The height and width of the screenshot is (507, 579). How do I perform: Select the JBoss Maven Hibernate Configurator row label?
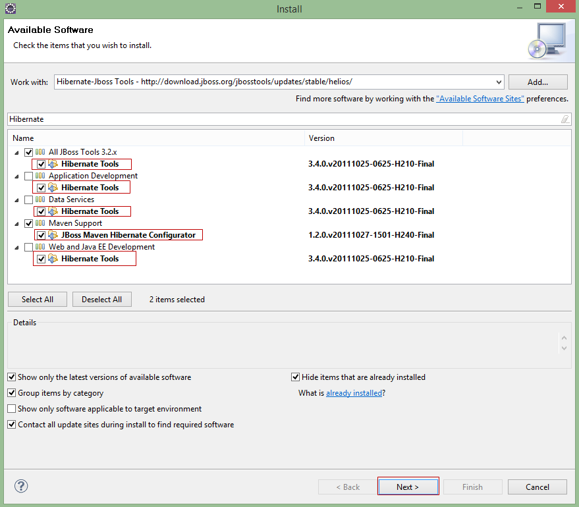point(128,235)
